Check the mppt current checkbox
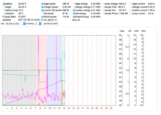 131,4
